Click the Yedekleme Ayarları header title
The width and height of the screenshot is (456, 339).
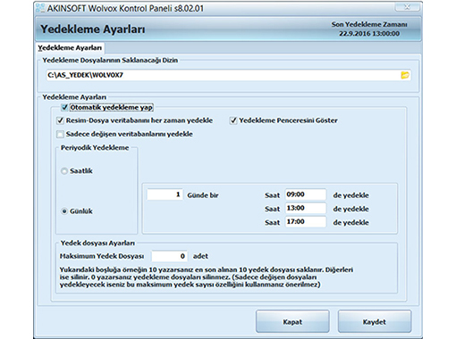pos(93,29)
